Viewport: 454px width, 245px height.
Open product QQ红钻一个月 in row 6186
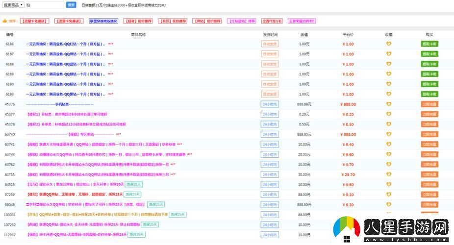(66, 44)
